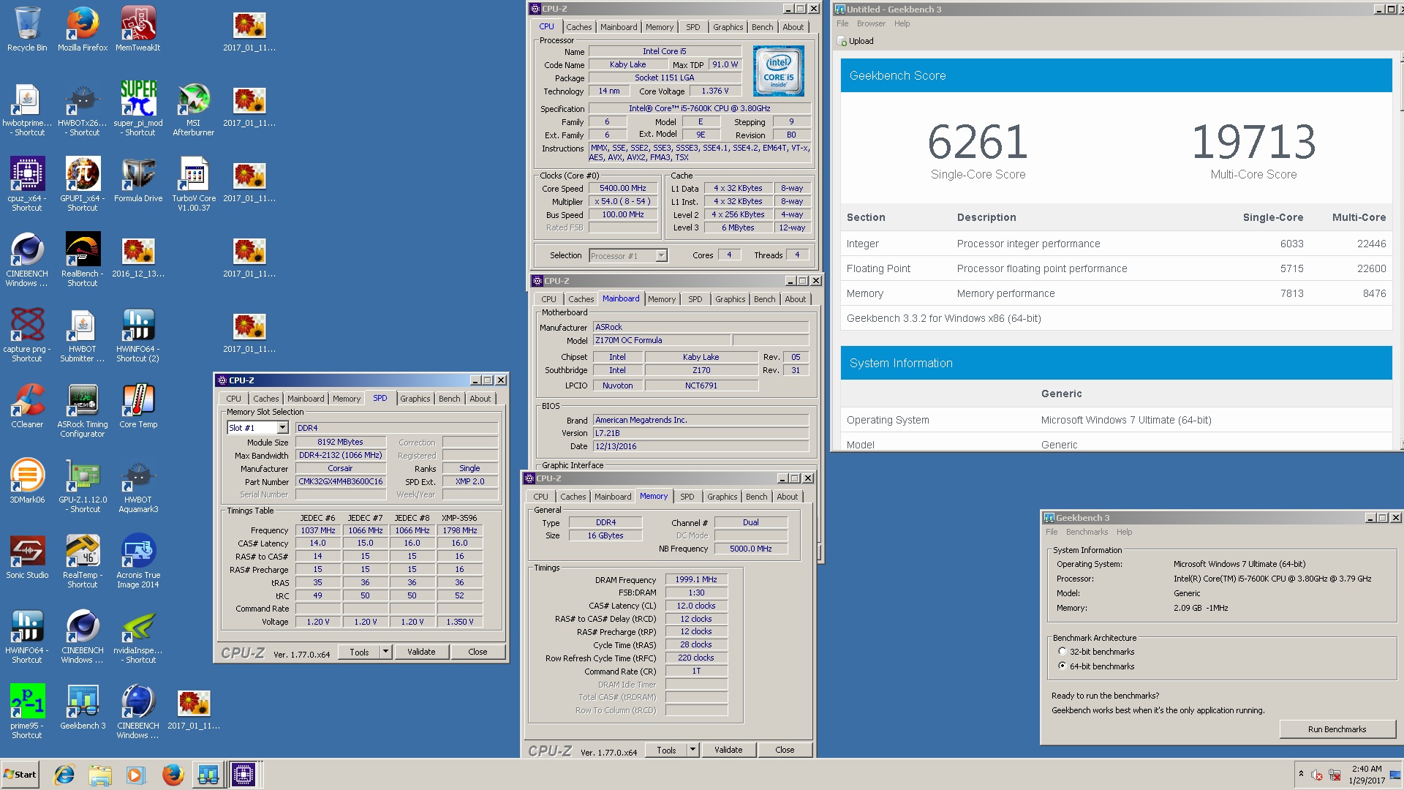This screenshot has width=1404, height=790.
Task: Open HWBOTx265 shortcut icon
Action: [83, 110]
